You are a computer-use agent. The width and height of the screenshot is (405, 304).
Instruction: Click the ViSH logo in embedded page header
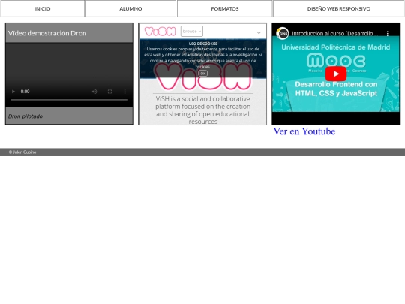160,32
